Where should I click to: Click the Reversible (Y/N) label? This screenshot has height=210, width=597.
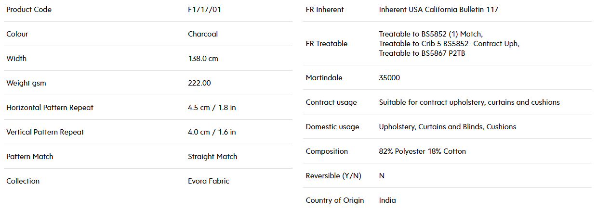(333, 176)
